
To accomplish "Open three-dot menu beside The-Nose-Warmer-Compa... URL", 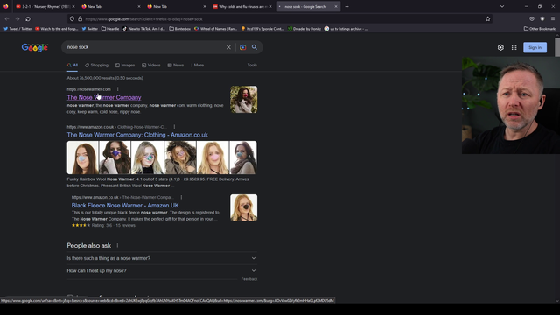I will point(181,197).
